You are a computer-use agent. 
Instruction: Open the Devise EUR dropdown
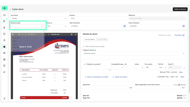click(x=57, y=26)
